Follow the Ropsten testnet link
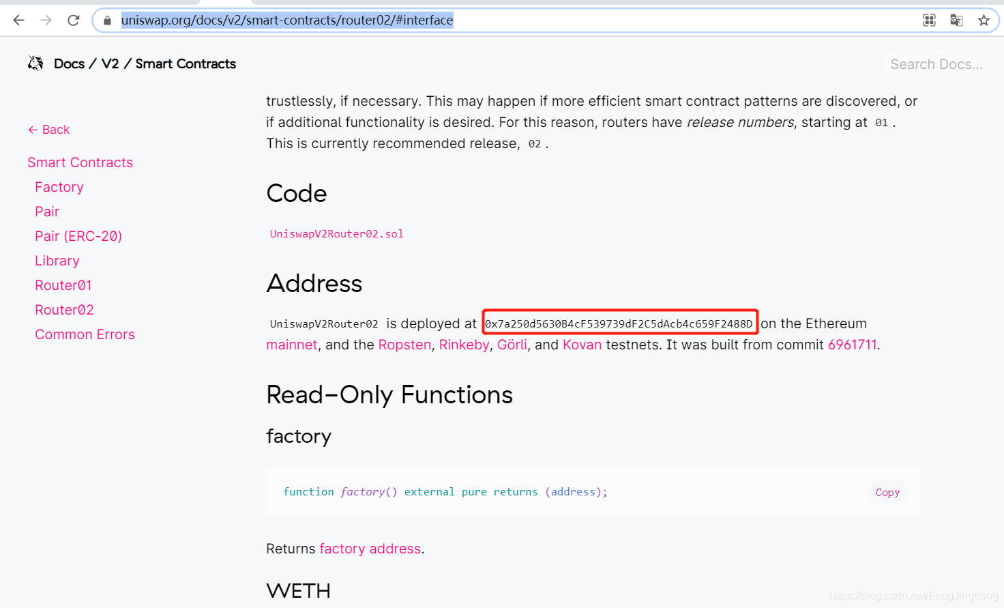1004x608 pixels. (405, 345)
